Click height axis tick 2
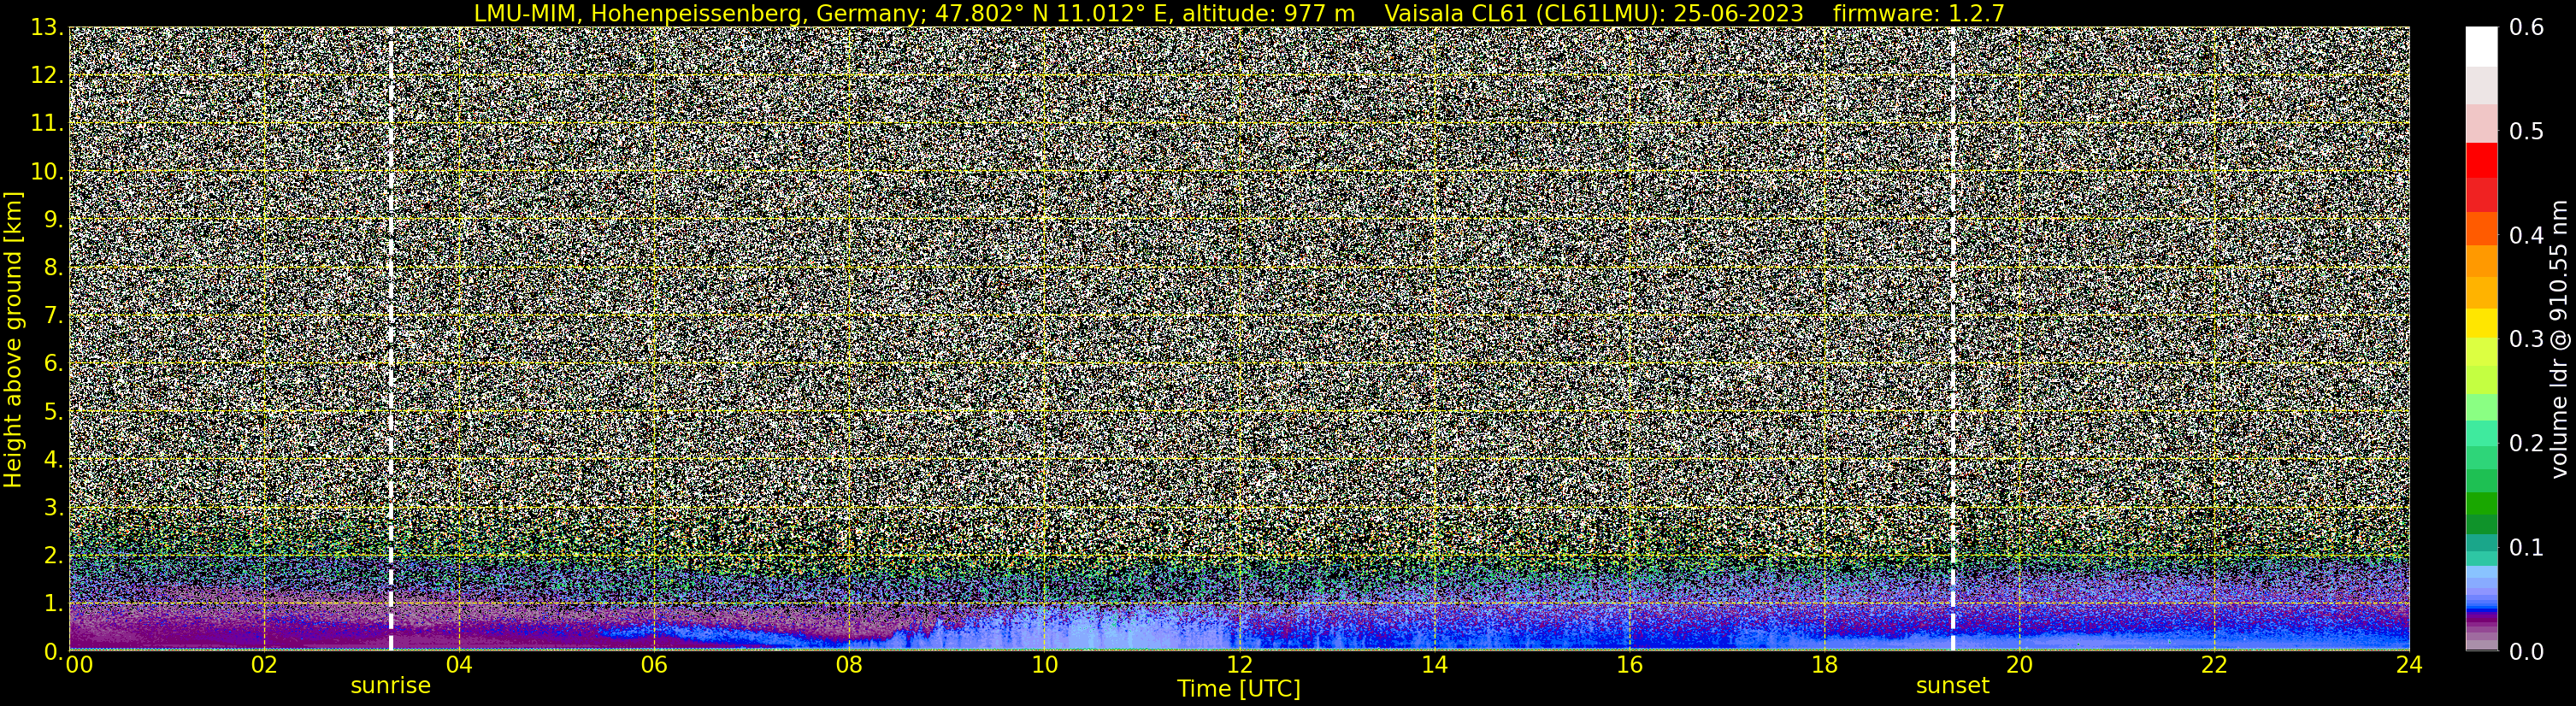This screenshot has width=2576, height=706. 53,556
